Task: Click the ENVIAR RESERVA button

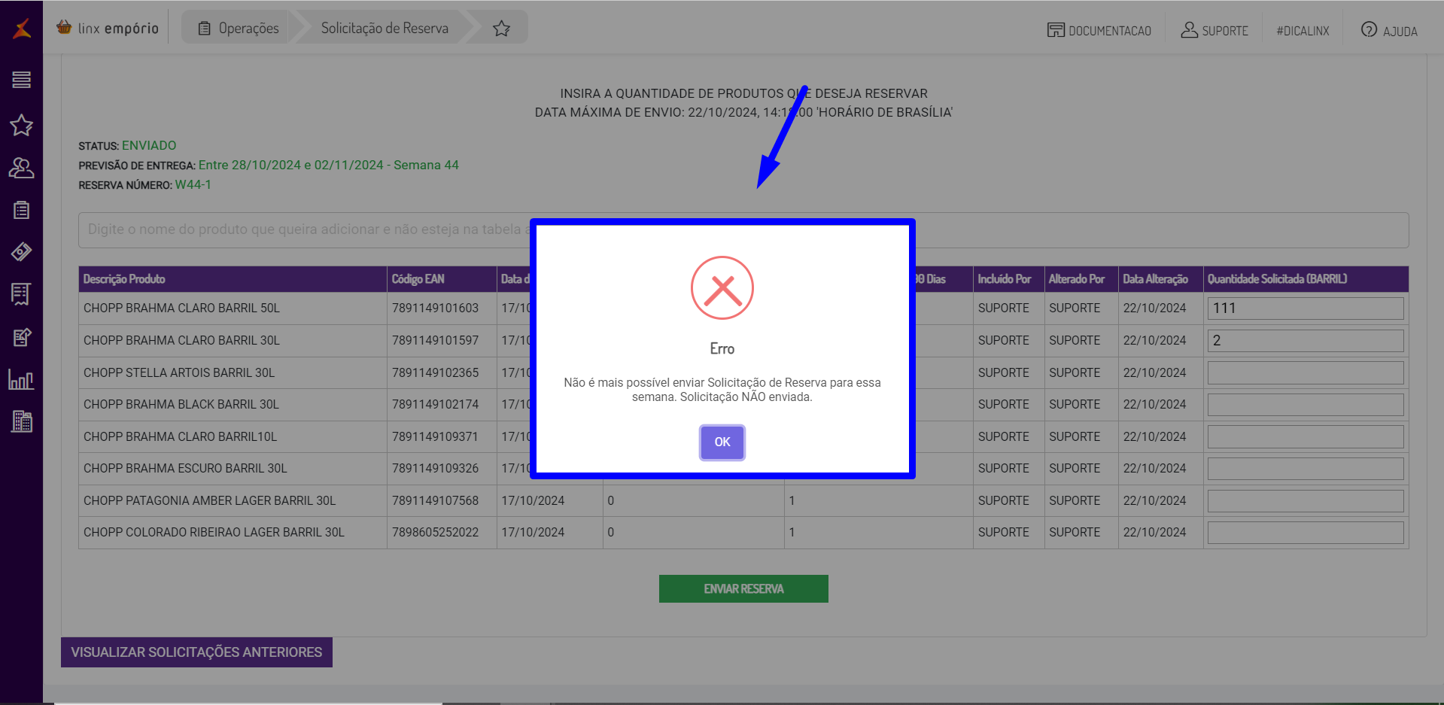Action: (x=743, y=589)
